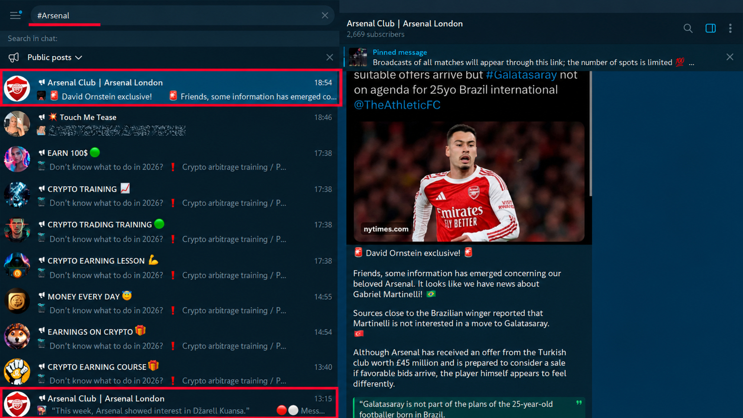Open the hamburger main menu
Screen dimensions: 743x418
(x=16, y=15)
